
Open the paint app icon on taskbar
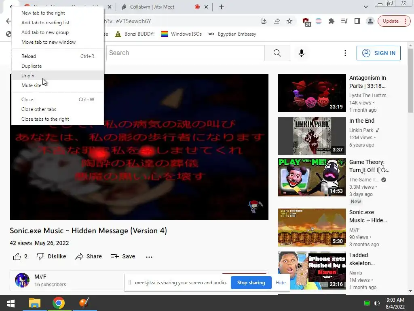[x=84, y=303]
